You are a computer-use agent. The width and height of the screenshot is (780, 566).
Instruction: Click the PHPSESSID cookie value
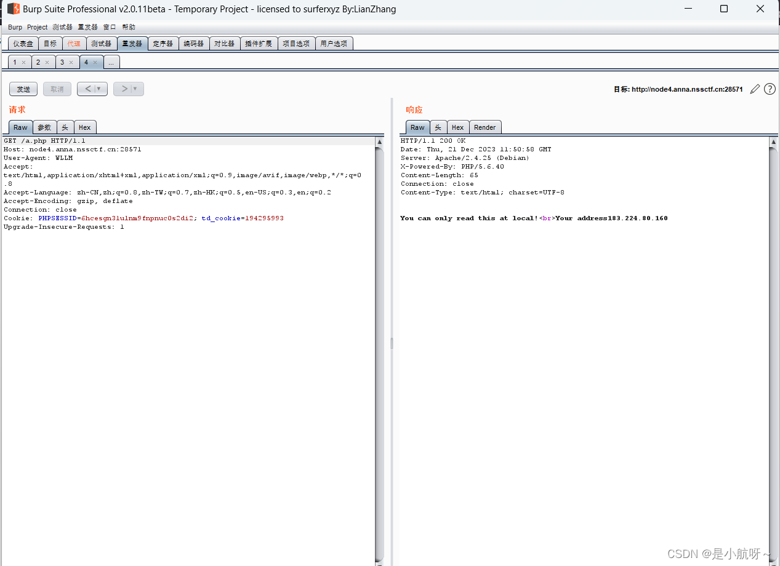click(x=138, y=218)
